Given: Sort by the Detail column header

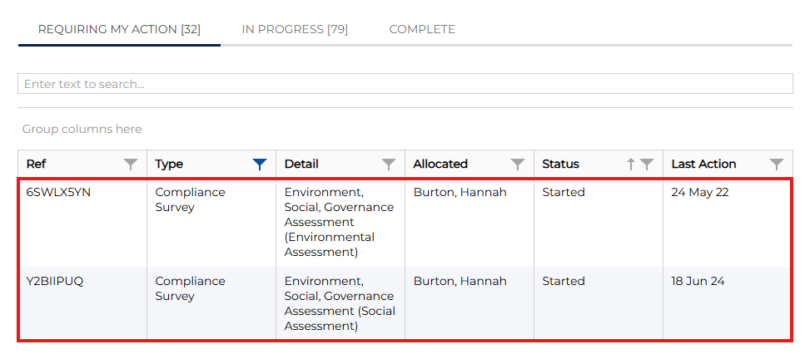Looking at the screenshot, I should tap(301, 165).
